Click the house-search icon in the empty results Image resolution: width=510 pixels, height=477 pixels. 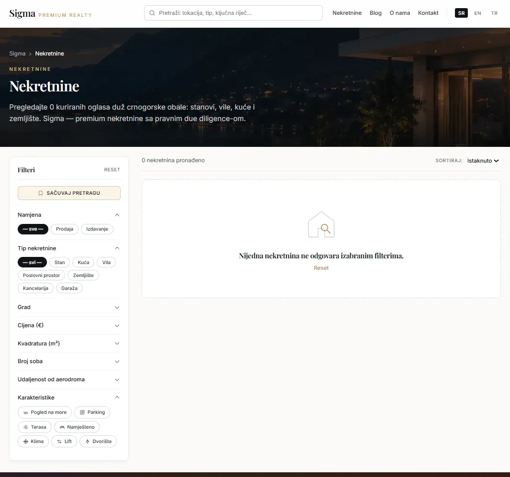click(x=321, y=224)
